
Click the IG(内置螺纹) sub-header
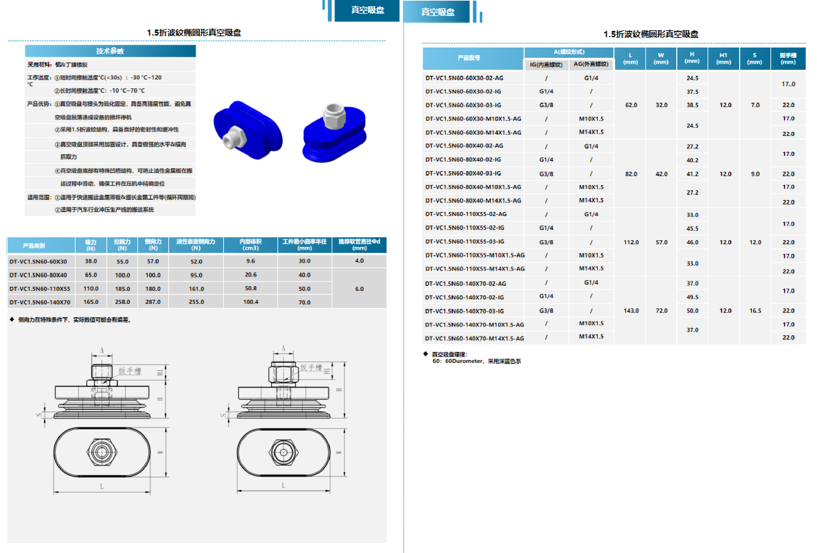(x=546, y=64)
